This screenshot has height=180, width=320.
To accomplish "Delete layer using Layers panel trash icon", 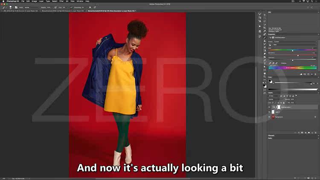I will (315, 133).
